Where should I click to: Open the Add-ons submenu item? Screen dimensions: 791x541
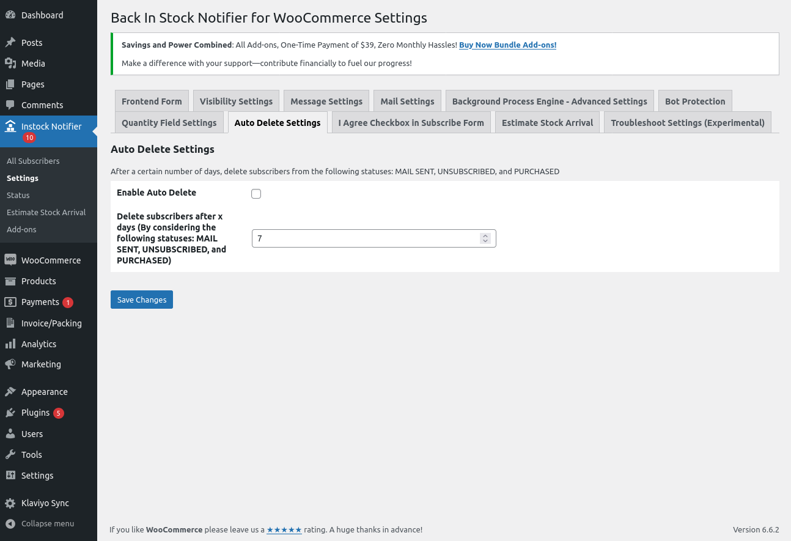[x=21, y=230]
